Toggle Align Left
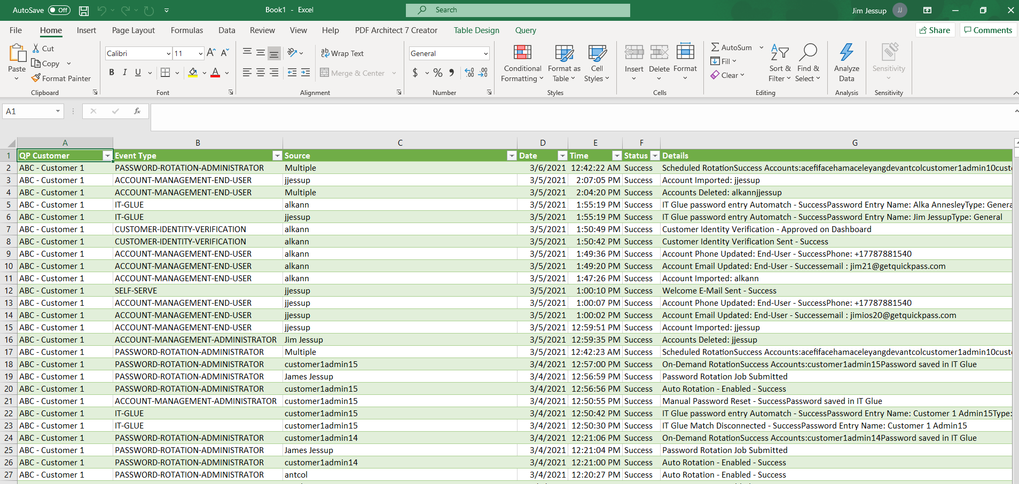 click(247, 73)
